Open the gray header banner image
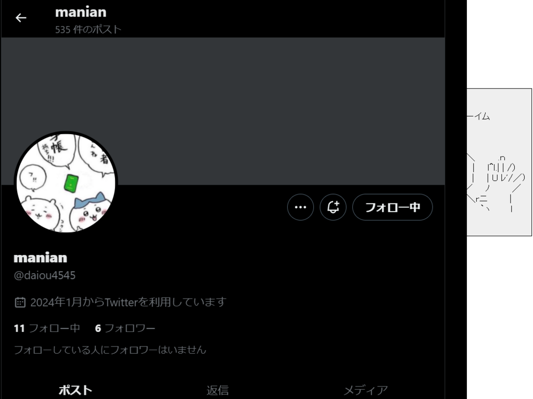 [x=223, y=111]
